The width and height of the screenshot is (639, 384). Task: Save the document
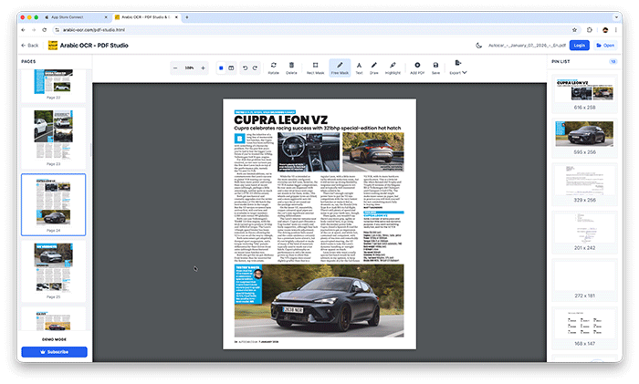435,67
